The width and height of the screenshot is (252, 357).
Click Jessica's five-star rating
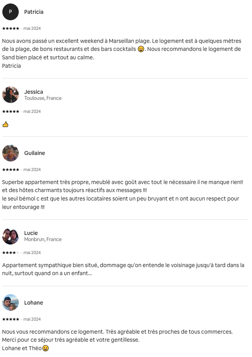pyautogui.click(x=11, y=112)
